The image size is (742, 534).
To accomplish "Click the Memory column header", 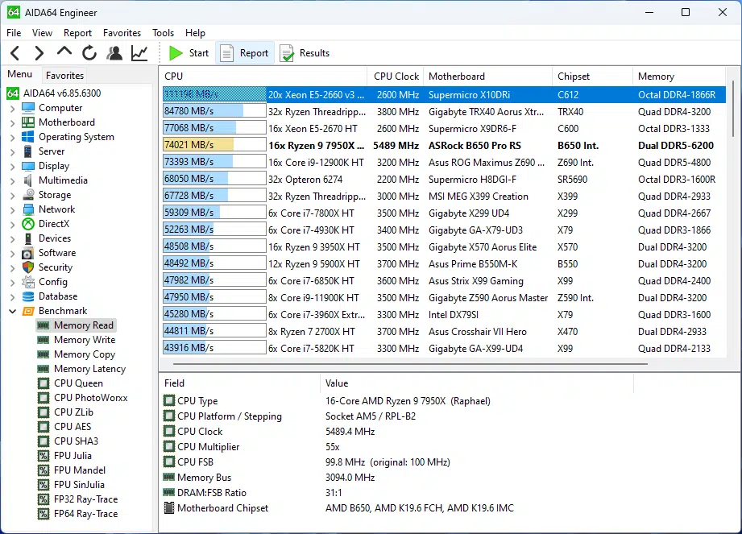I will tap(678, 77).
